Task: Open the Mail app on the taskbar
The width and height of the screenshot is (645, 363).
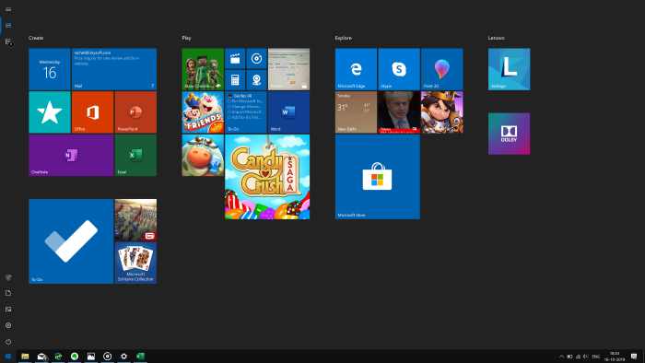Action: [41, 356]
